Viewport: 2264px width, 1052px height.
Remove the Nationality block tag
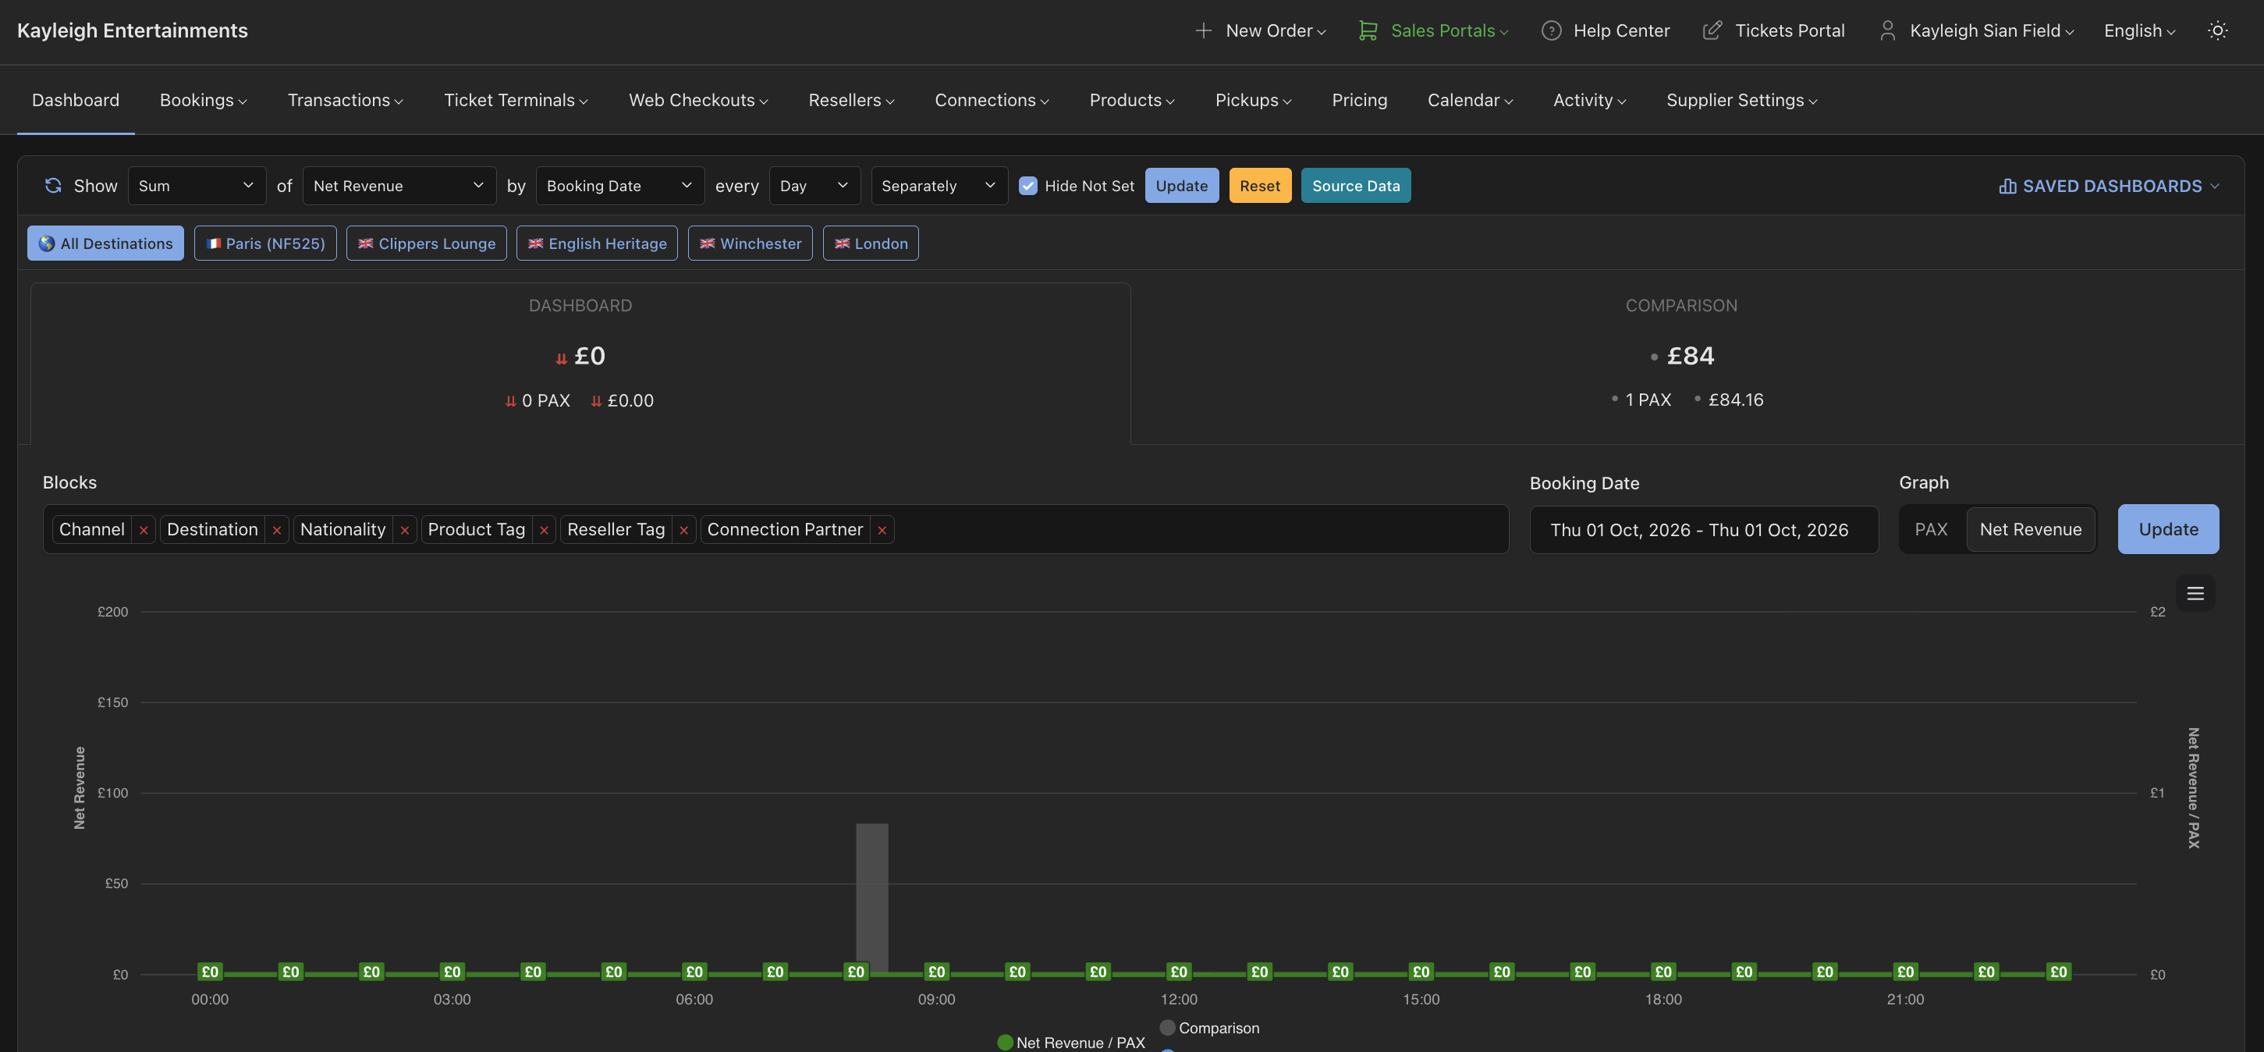coord(404,530)
